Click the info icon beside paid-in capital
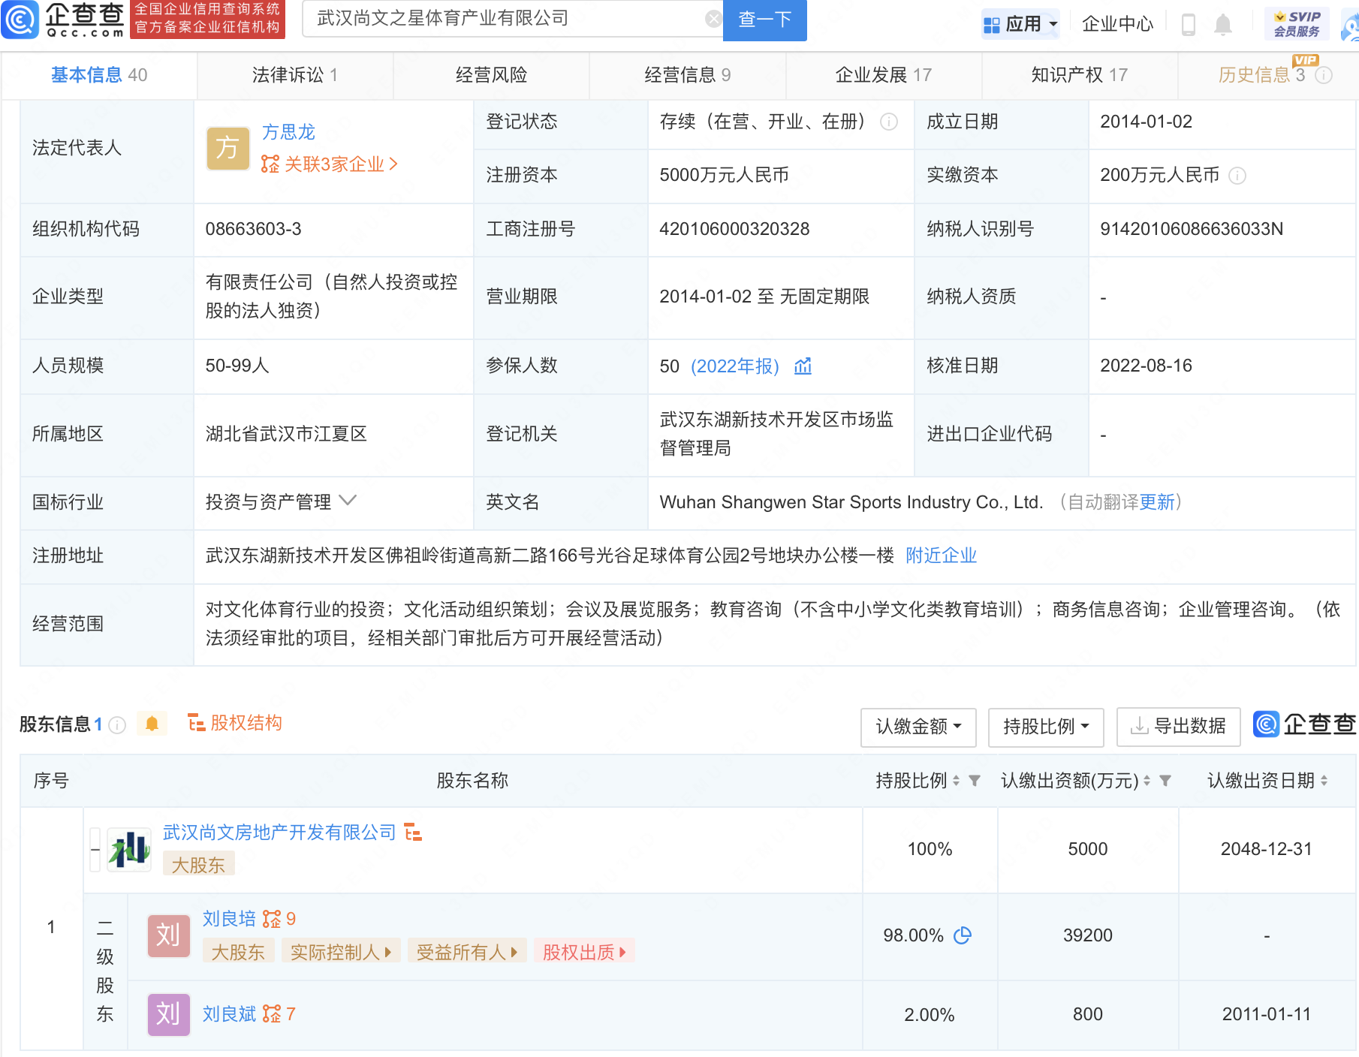Viewport: 1359px width, 1057px height. tap(1237, 176)
